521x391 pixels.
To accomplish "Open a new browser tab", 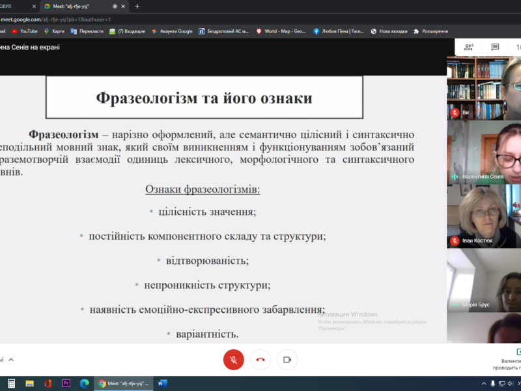I will pos(137,6).
